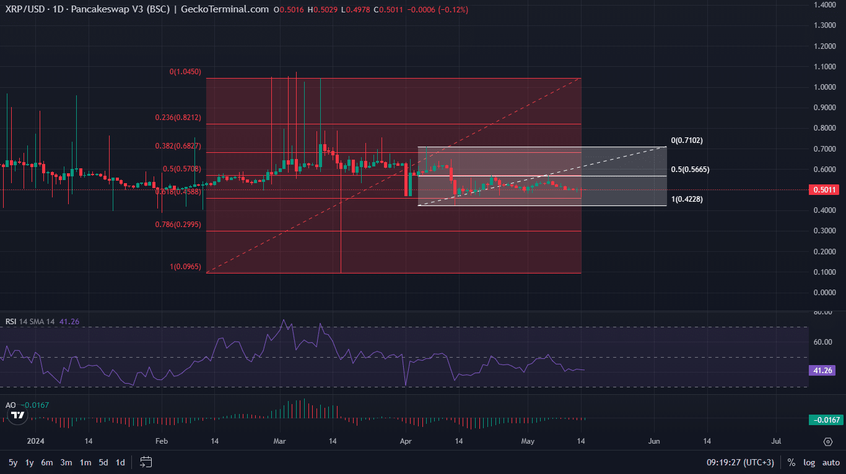The image size is (846, 474).
Task: Select Fib level 0(1.0450) label
Action: (186, 72)
